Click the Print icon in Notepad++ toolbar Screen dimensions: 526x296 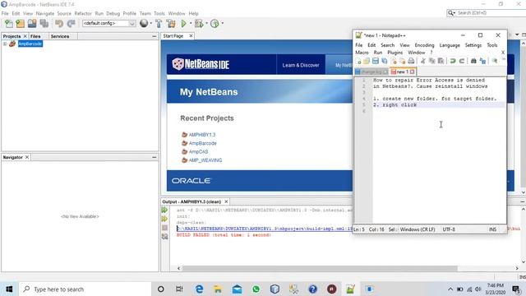tap(411, 61)
